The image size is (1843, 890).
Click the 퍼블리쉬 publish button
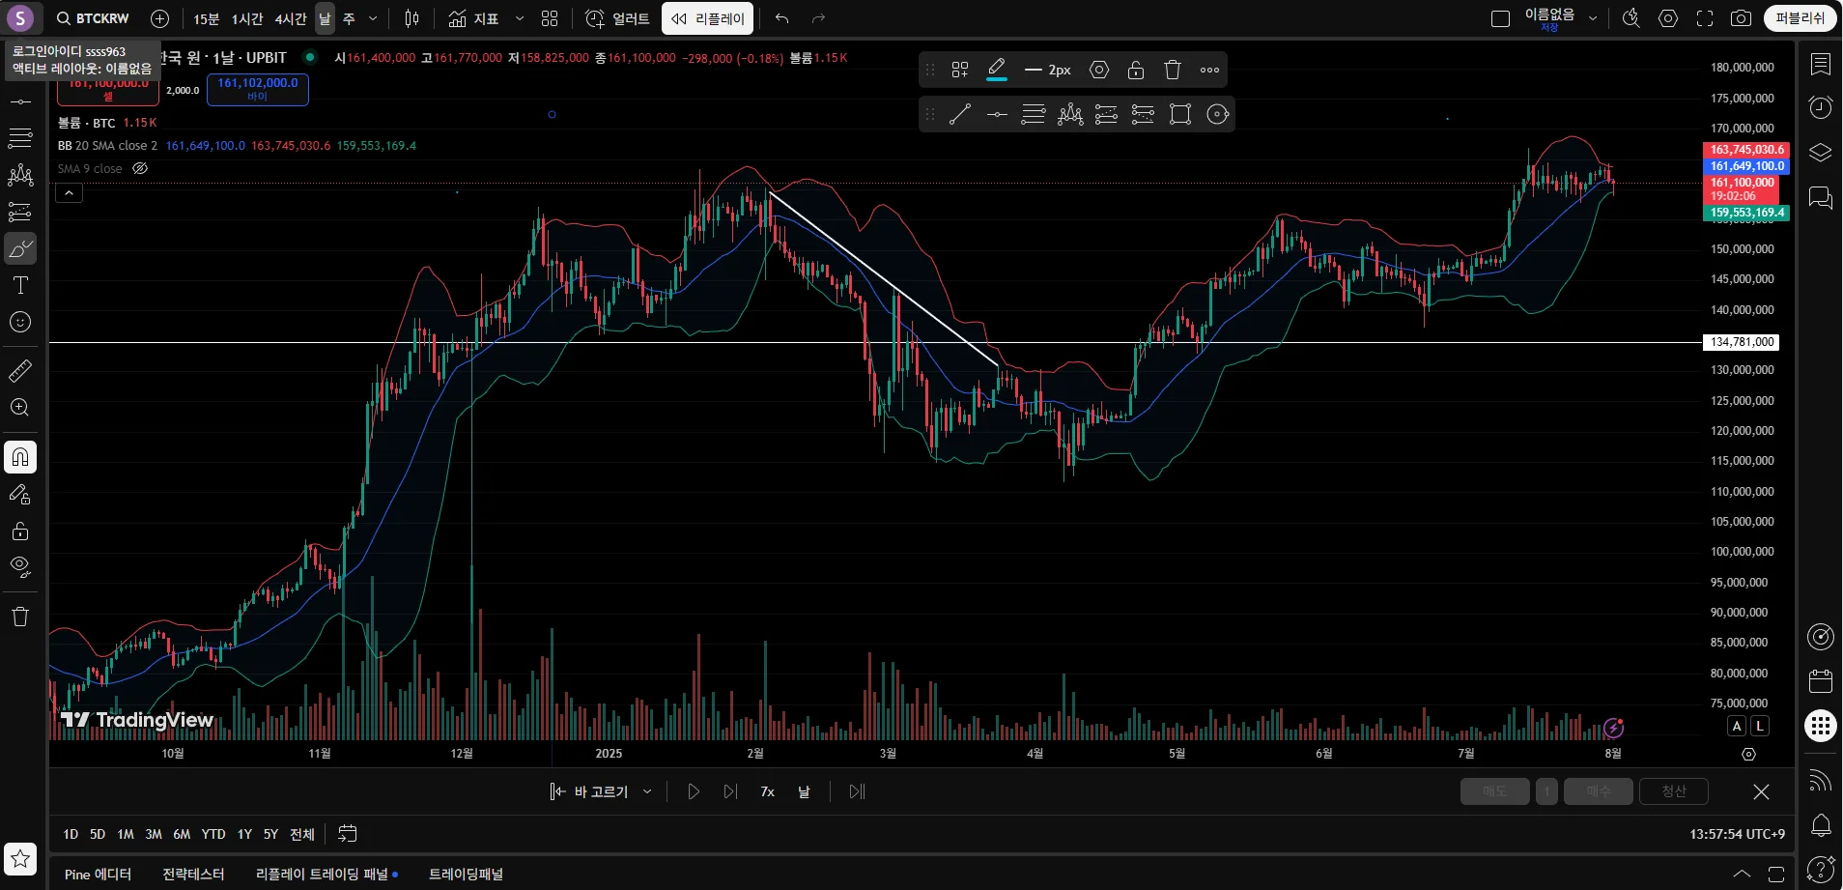(x=1800, y=18)
